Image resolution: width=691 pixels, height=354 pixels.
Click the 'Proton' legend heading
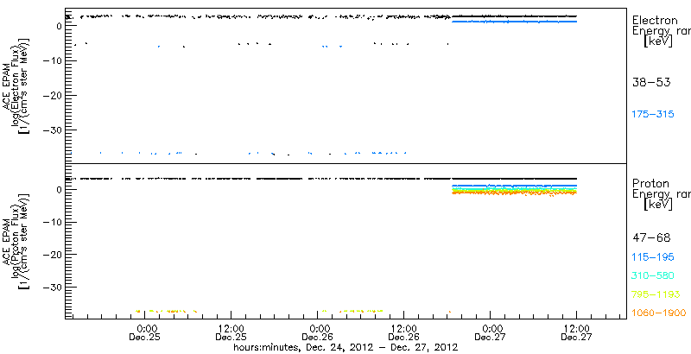coord(651,183)
